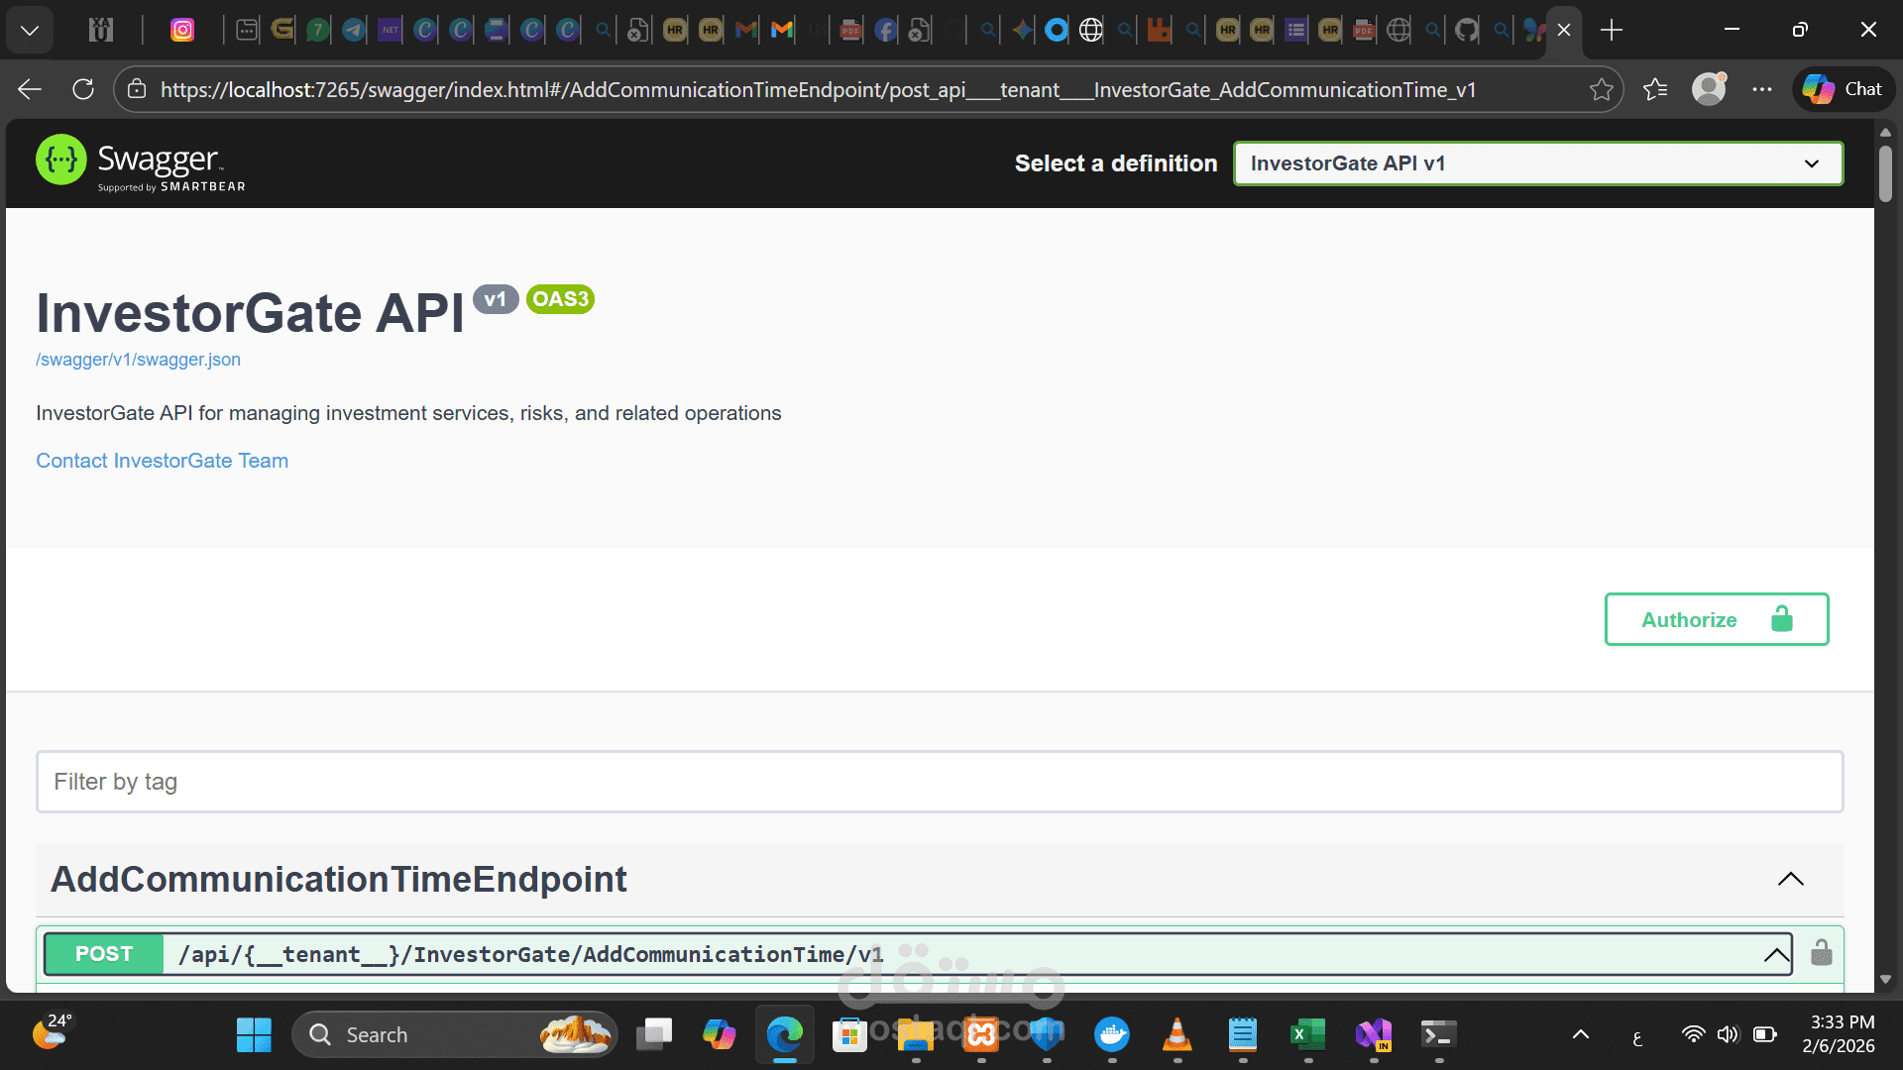Refresh the page with the reload icon
Screen dimensions: 1903x1070
click(83, 89)
